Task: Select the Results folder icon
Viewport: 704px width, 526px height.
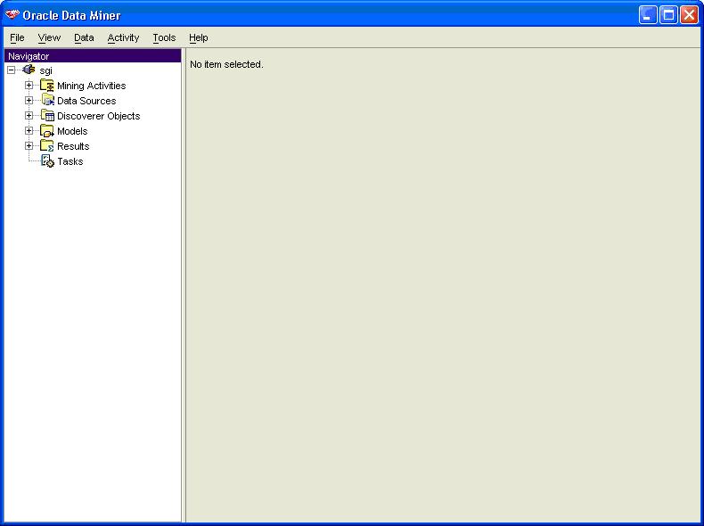Action: (x=47, y=146)
